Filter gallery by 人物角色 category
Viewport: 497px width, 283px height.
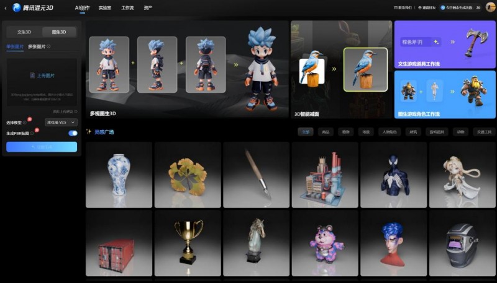click(x=388, y=132)
